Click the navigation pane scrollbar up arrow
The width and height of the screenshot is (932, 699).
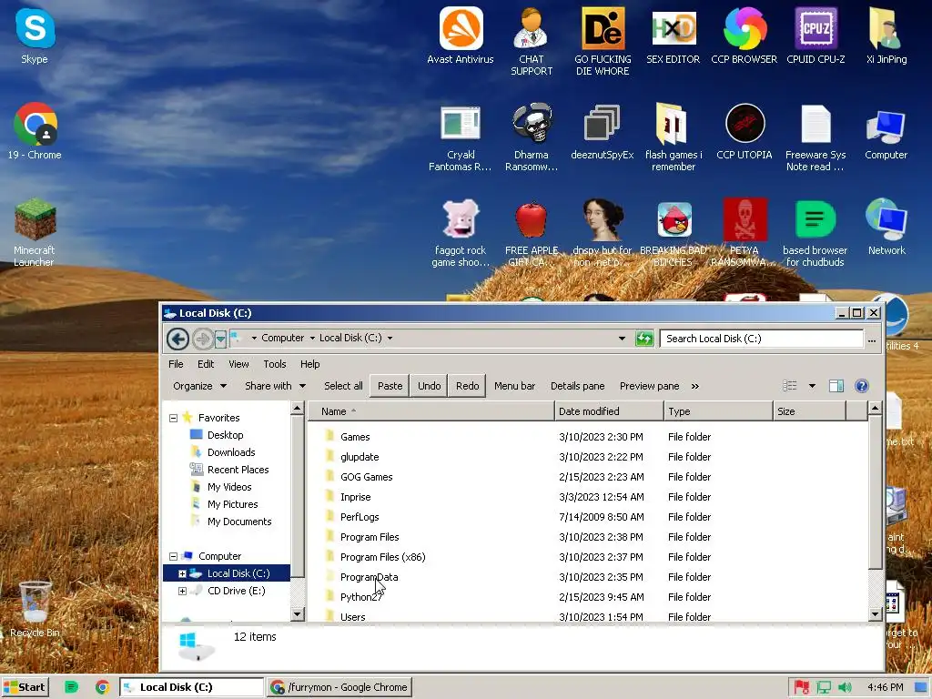coord(298,408)
